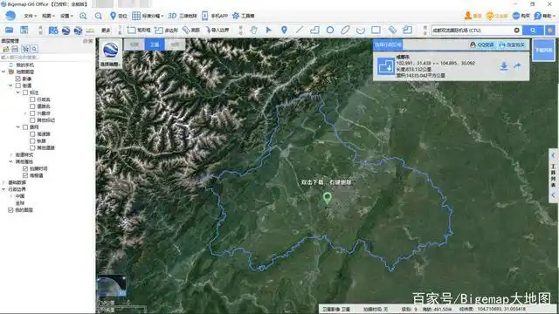
Task: Select the 导入边界 import boundary tool
Action: pyautogui.click(x=217, y=30)
